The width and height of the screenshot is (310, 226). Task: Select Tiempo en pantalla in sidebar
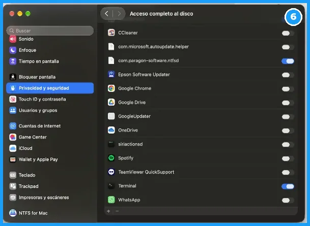coord(50,61)
